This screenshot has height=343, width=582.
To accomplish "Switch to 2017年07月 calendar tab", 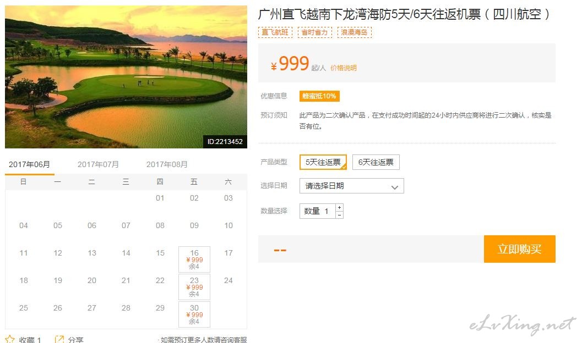I will click(x=98, y=164).
